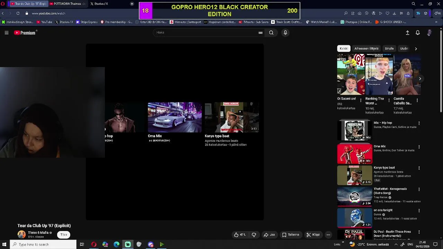Open options for sidebar Kanye type beat
443x249 pixels.
[419, 168]
